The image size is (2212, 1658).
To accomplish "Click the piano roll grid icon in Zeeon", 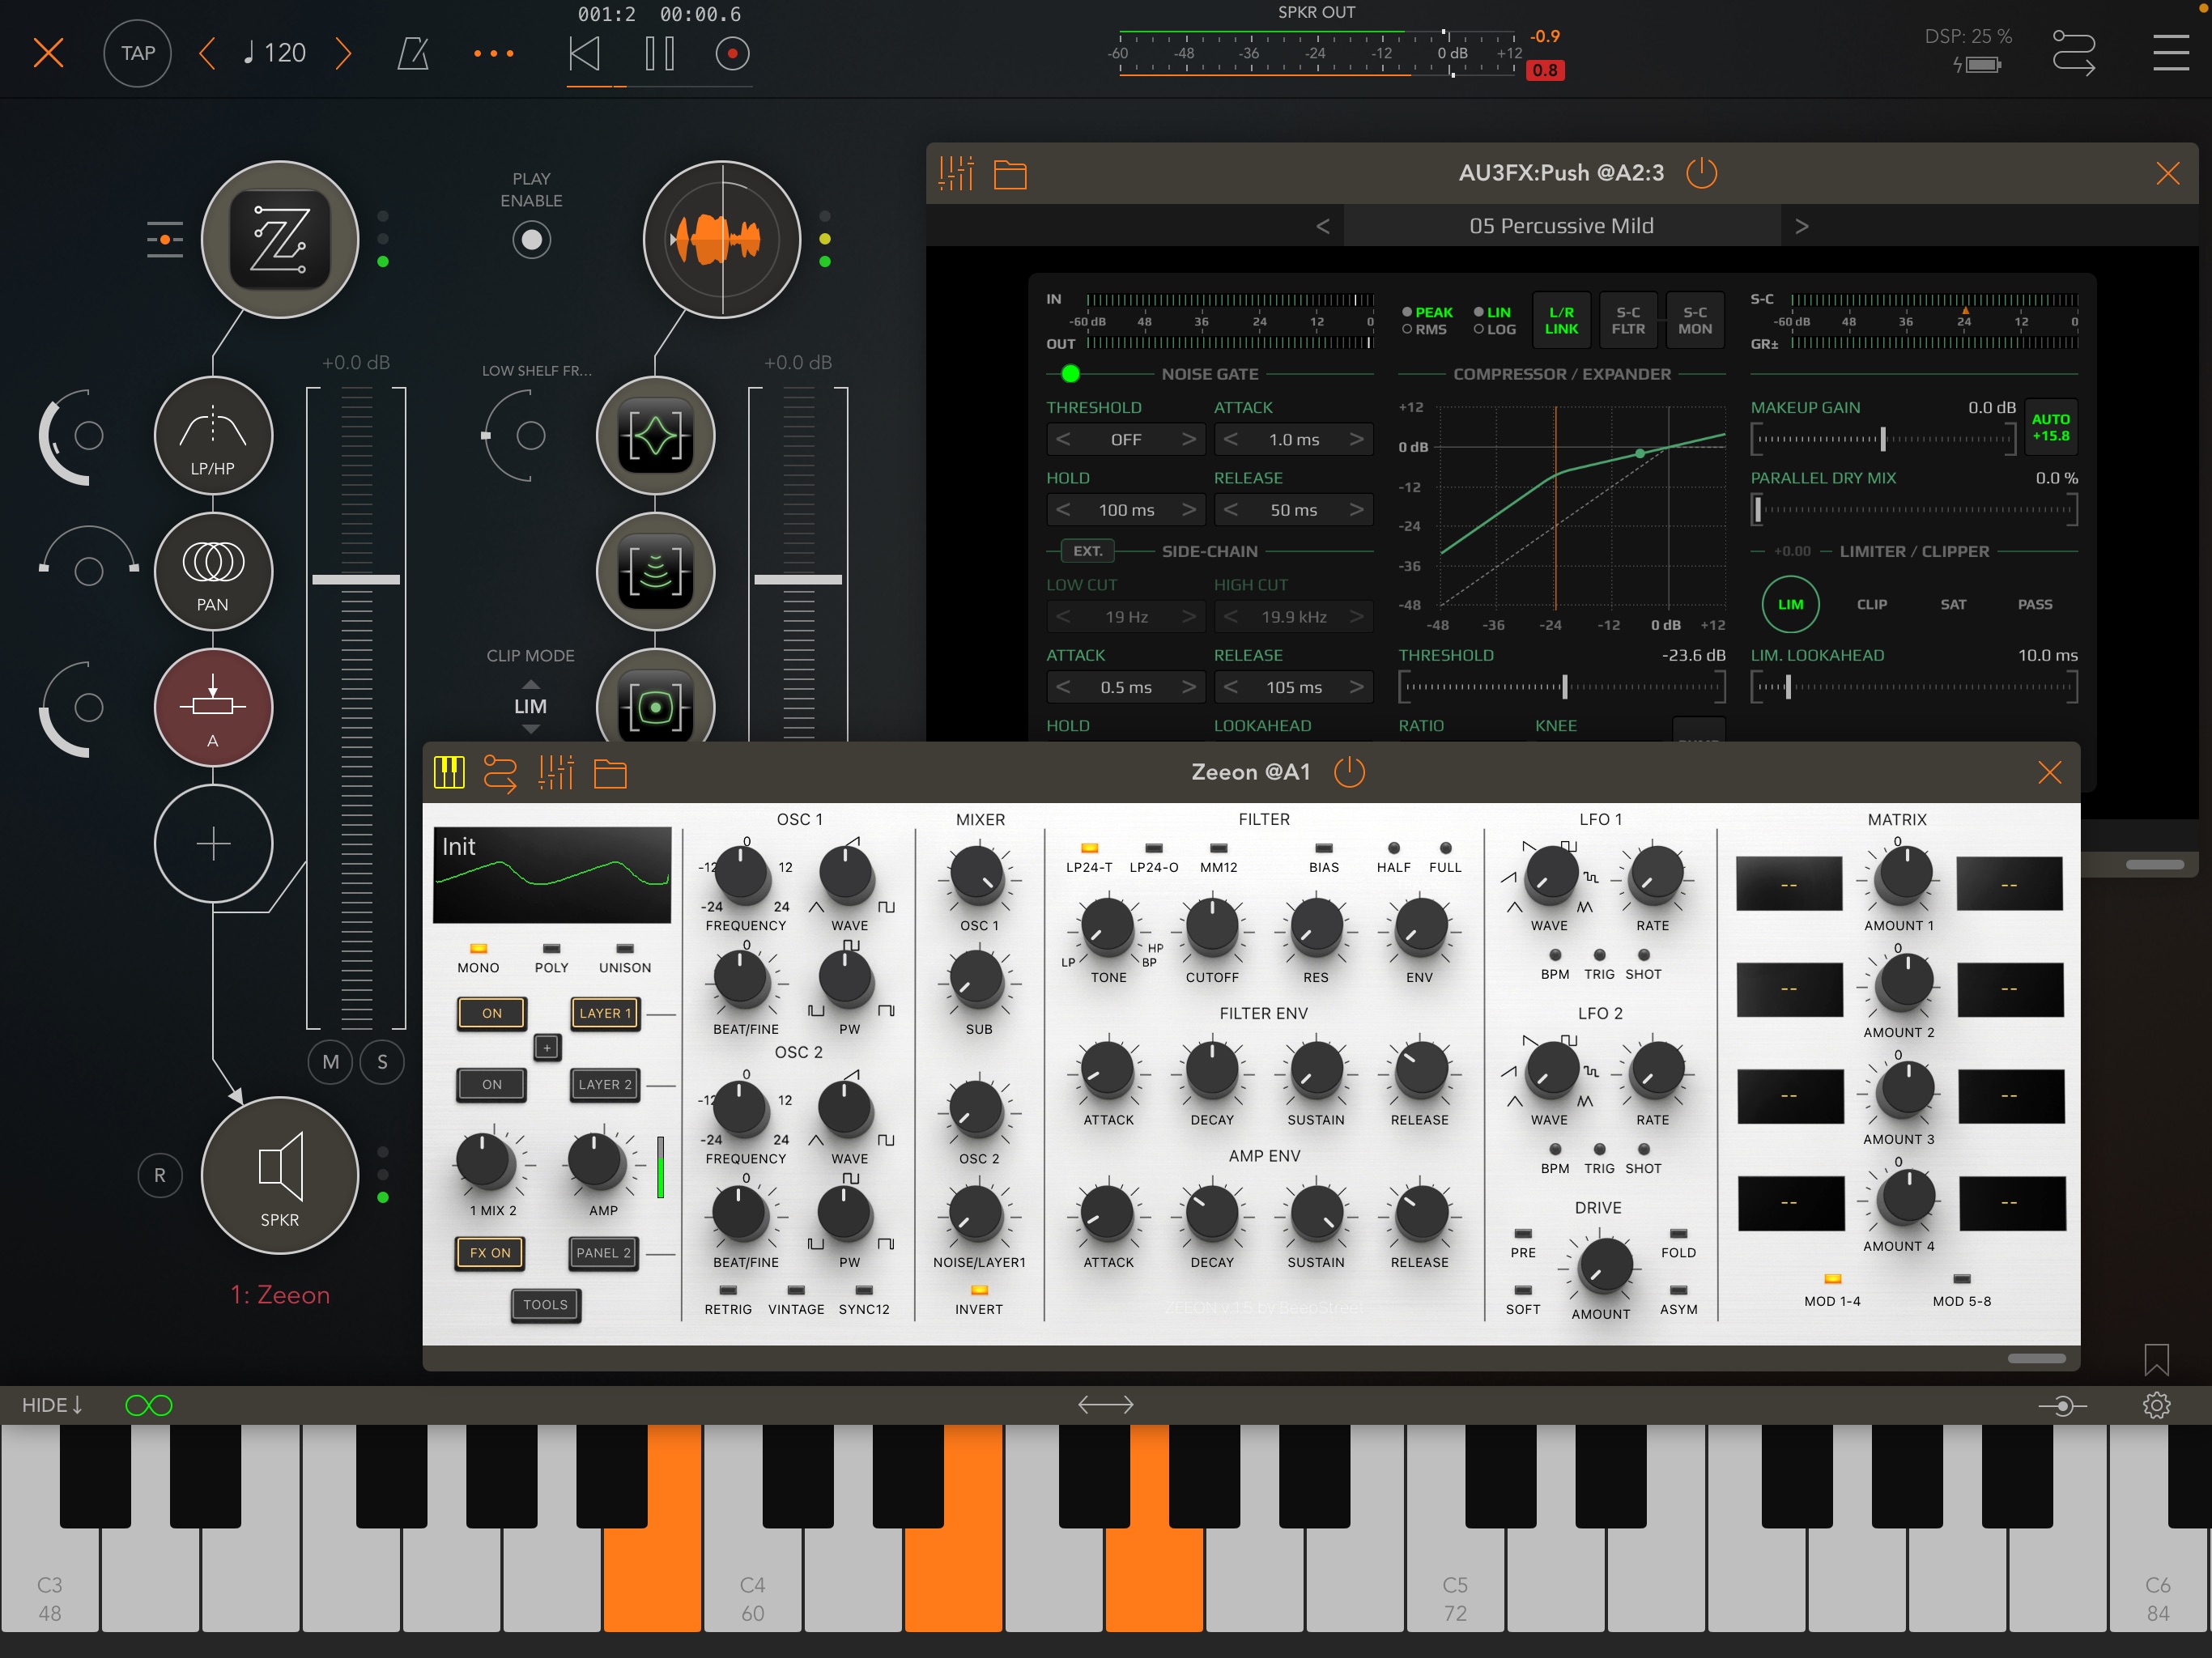I will [449, 773].
